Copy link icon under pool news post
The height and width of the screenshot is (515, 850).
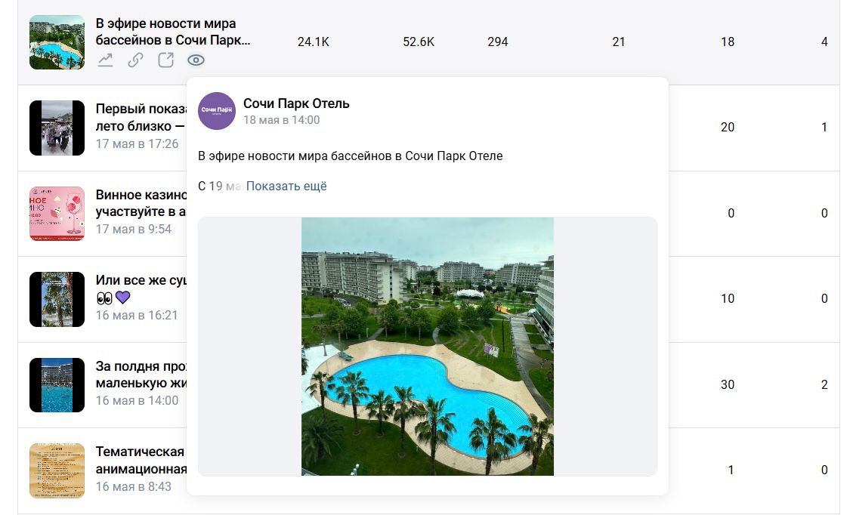click(135, 60)
